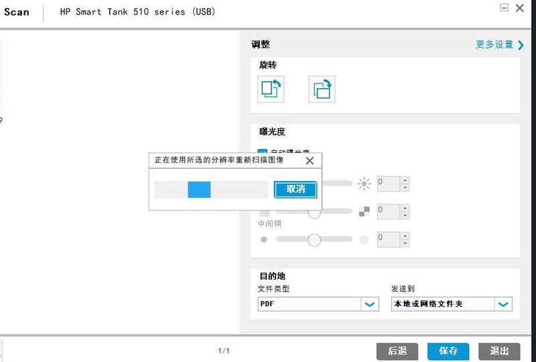The width and height of the screenshot is (536, 362).
Task: Increase midtone value with up arrow
Action: (x=405, y=235)
